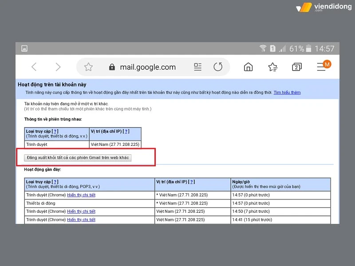Screen dimensions: 355x266
Task: Go forward using the forward arrow icon
Action: (58, 66)
